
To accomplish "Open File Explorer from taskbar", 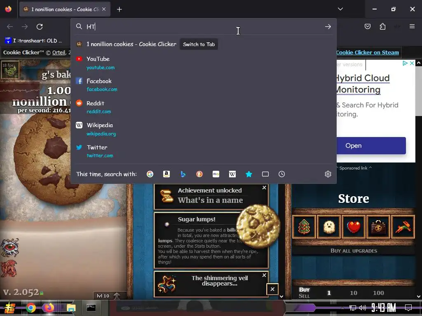I will [71, 308].
